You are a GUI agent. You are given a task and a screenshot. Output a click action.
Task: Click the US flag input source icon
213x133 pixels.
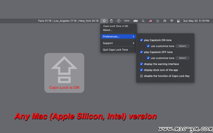pos(150,21)
